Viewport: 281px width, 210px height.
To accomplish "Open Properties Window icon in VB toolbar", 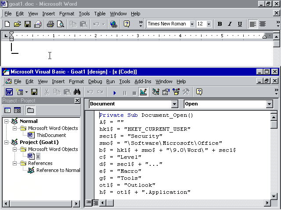I will [166, 92].
